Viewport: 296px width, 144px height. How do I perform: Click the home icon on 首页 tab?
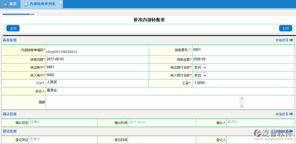point(6,4)
